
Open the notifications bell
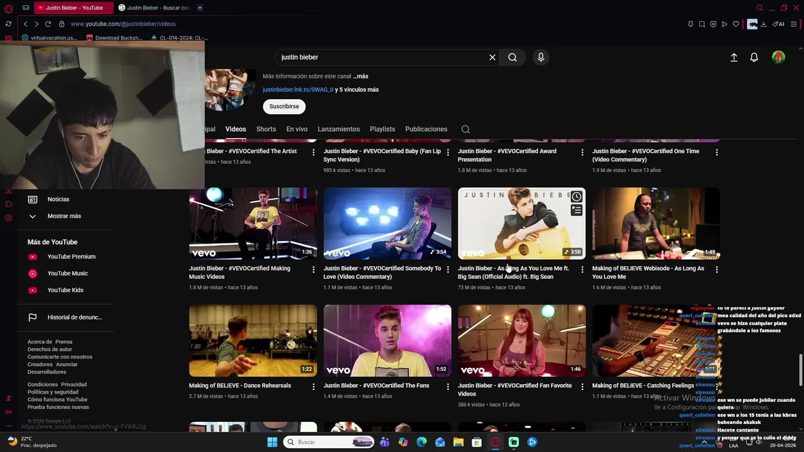754,57
